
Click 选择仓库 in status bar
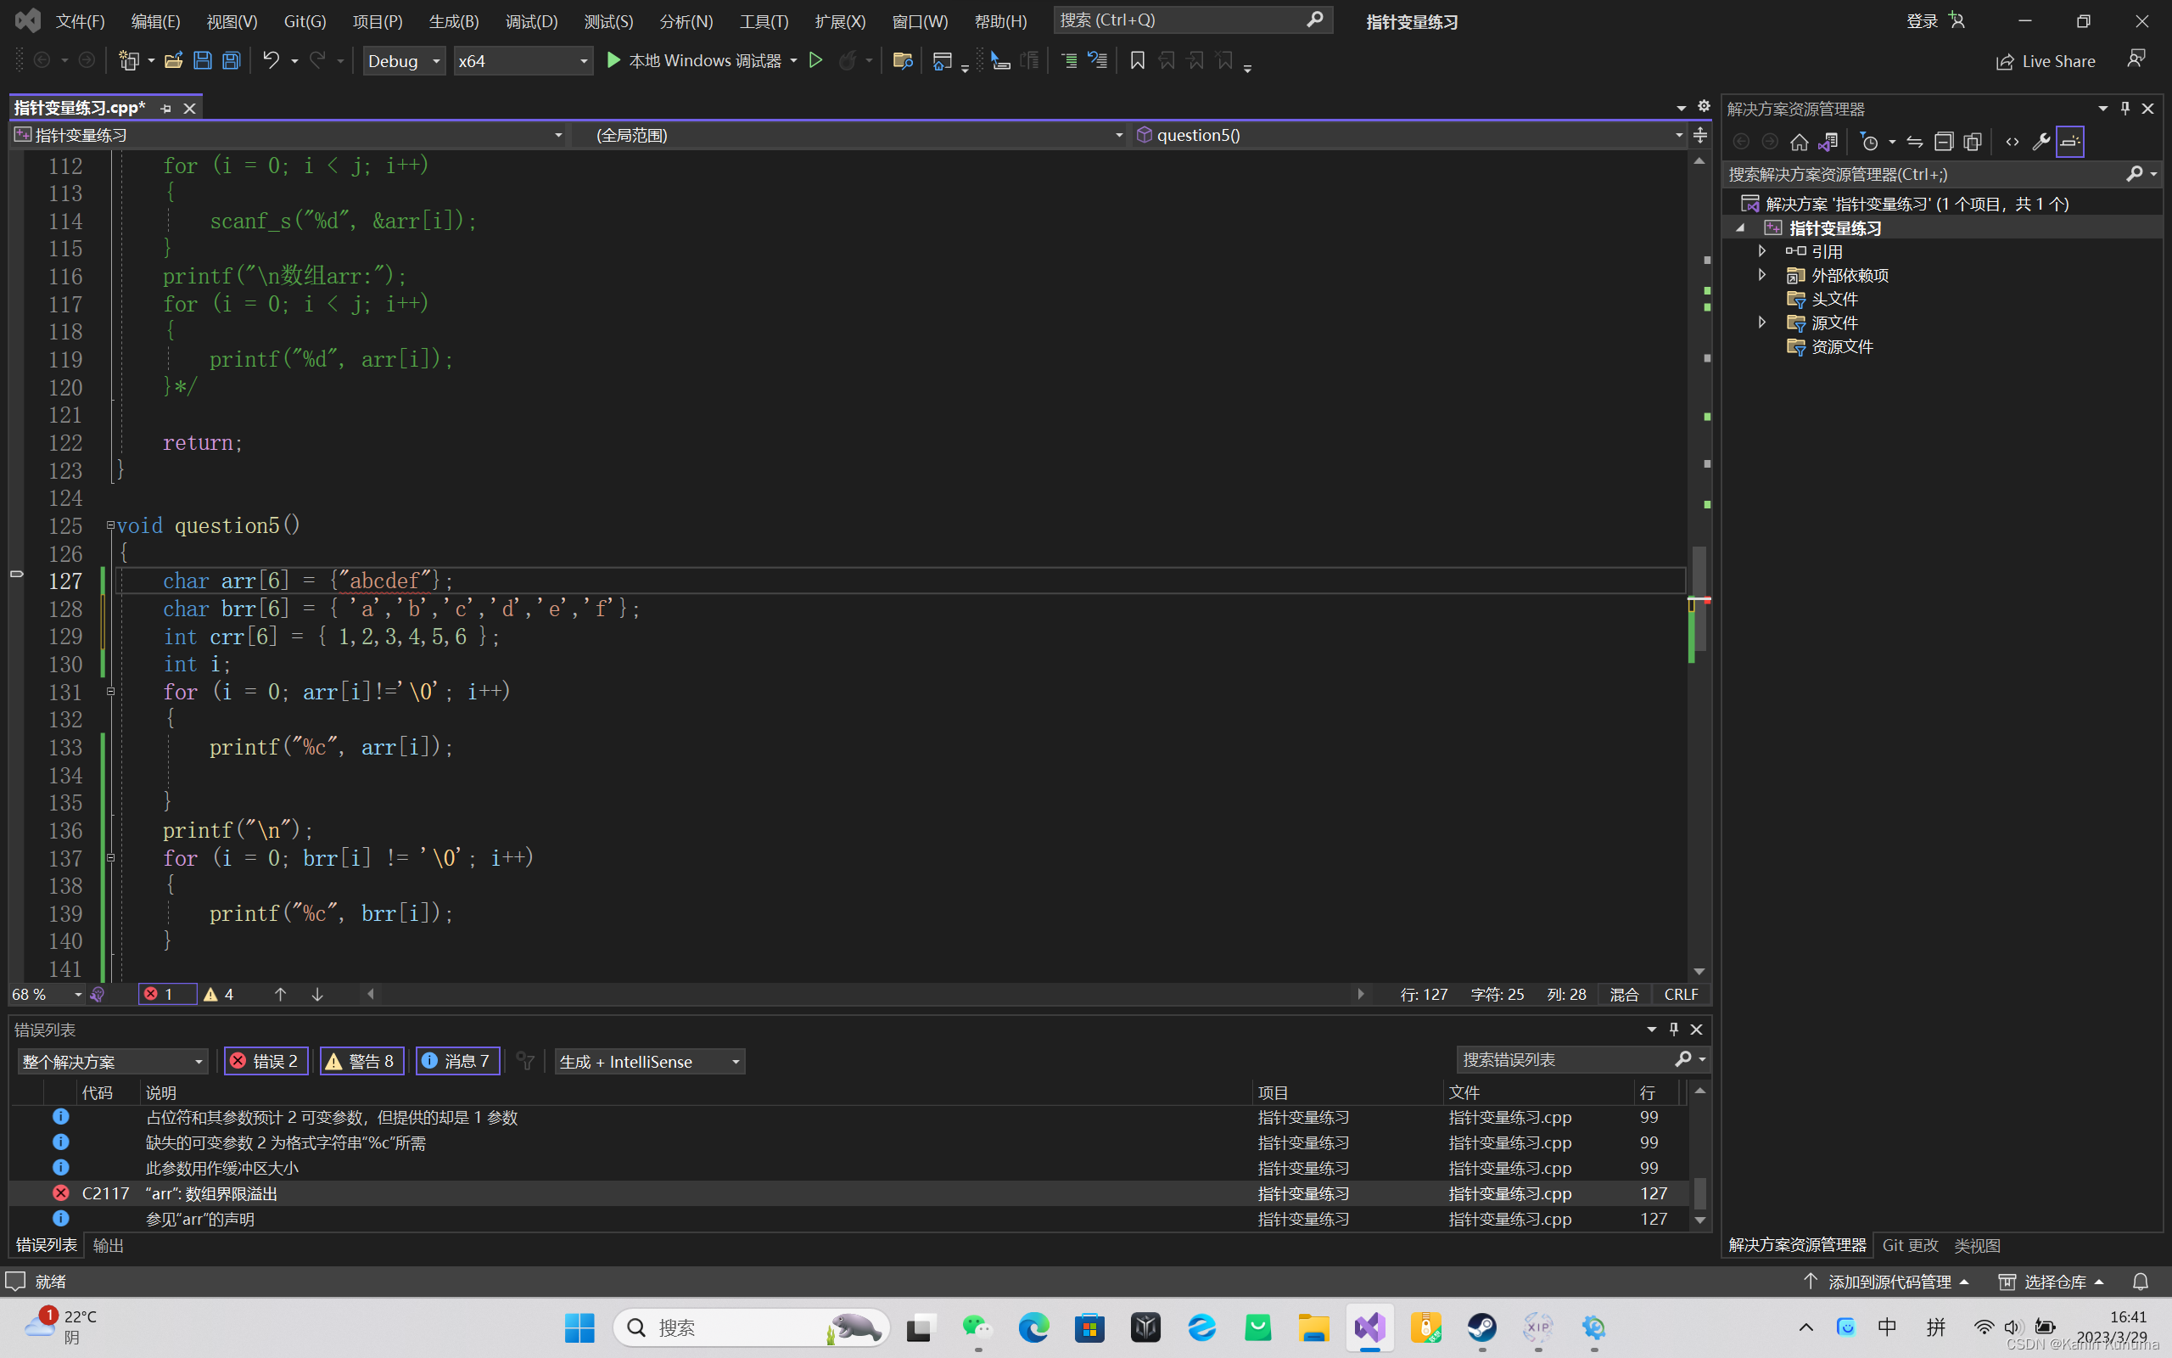click(2052, 1282)
